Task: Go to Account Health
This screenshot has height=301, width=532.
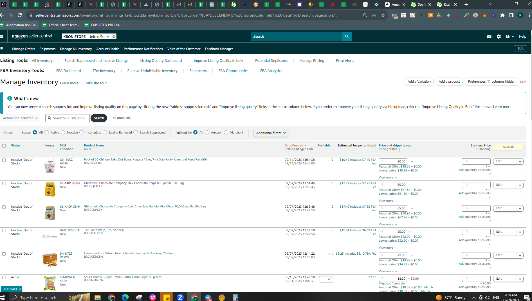Action: click(108, 49)
